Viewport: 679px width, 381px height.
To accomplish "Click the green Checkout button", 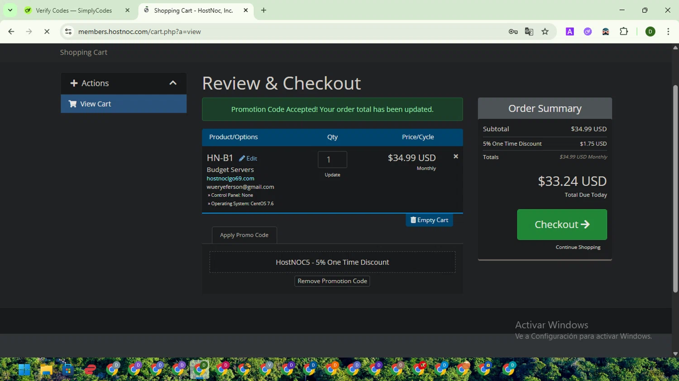I will (562, 225).
